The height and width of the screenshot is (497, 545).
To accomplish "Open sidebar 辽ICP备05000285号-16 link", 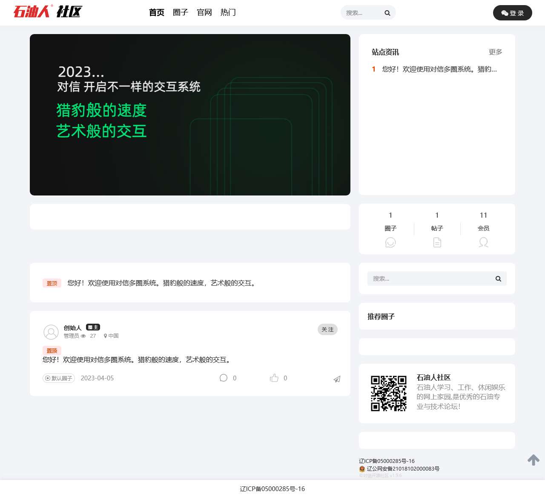I will click(387, 461).
